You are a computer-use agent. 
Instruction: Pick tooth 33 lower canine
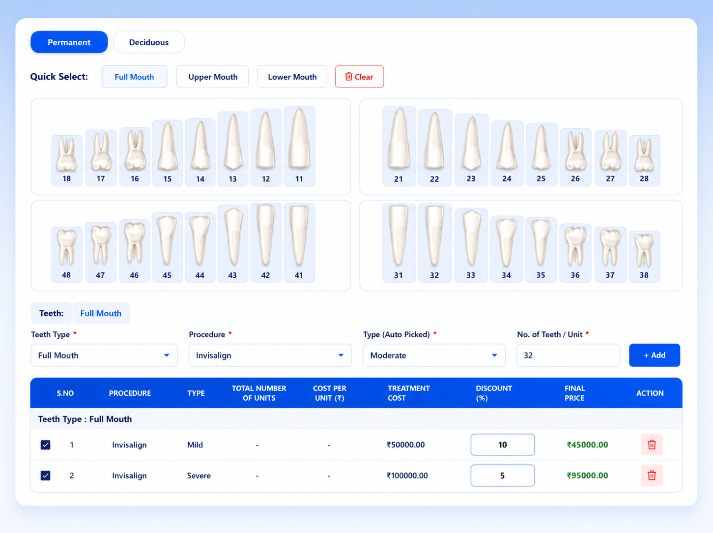[x=471, y=245]
